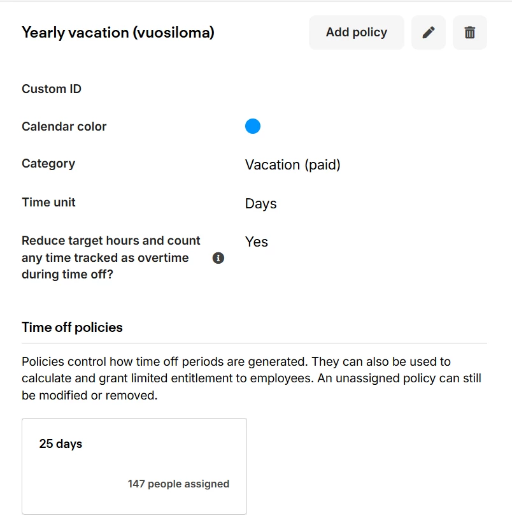Viewport: 512px width, 518px height.
Task: Select the Vacation (paid) category value
Action: [292, 164]
